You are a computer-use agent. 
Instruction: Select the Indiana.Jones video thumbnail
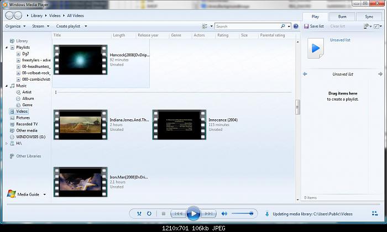coord(81,125)
